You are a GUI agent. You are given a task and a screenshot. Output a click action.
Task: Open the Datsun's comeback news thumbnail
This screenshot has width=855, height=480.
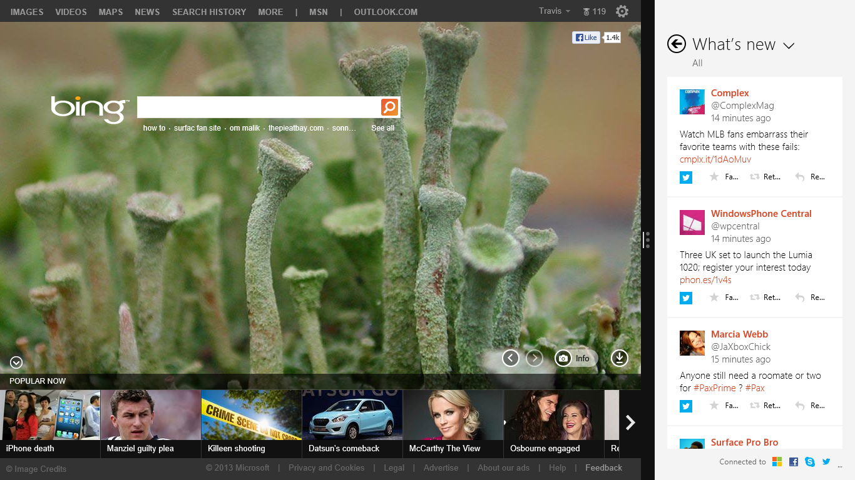click(x=352, y=423)
